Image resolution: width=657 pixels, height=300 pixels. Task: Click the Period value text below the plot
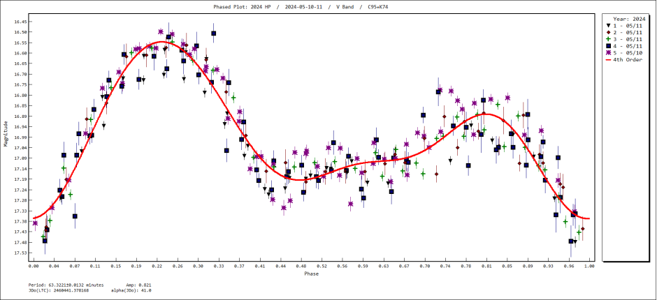pyautogui.click(x=57, y=284)
